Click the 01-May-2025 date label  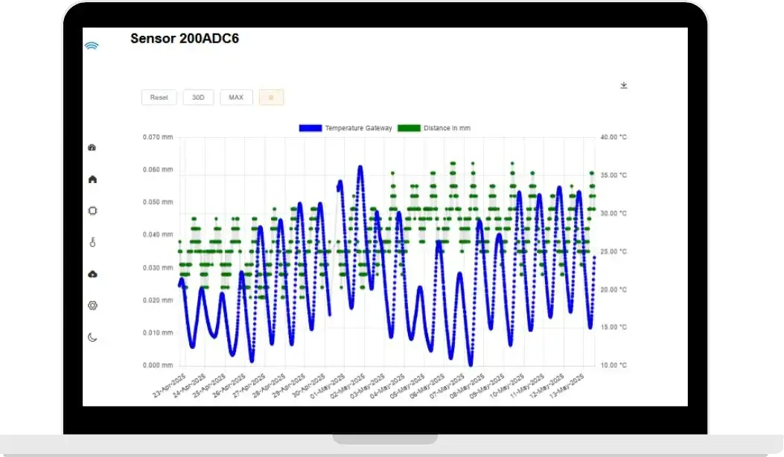click(x=328, y=385)
